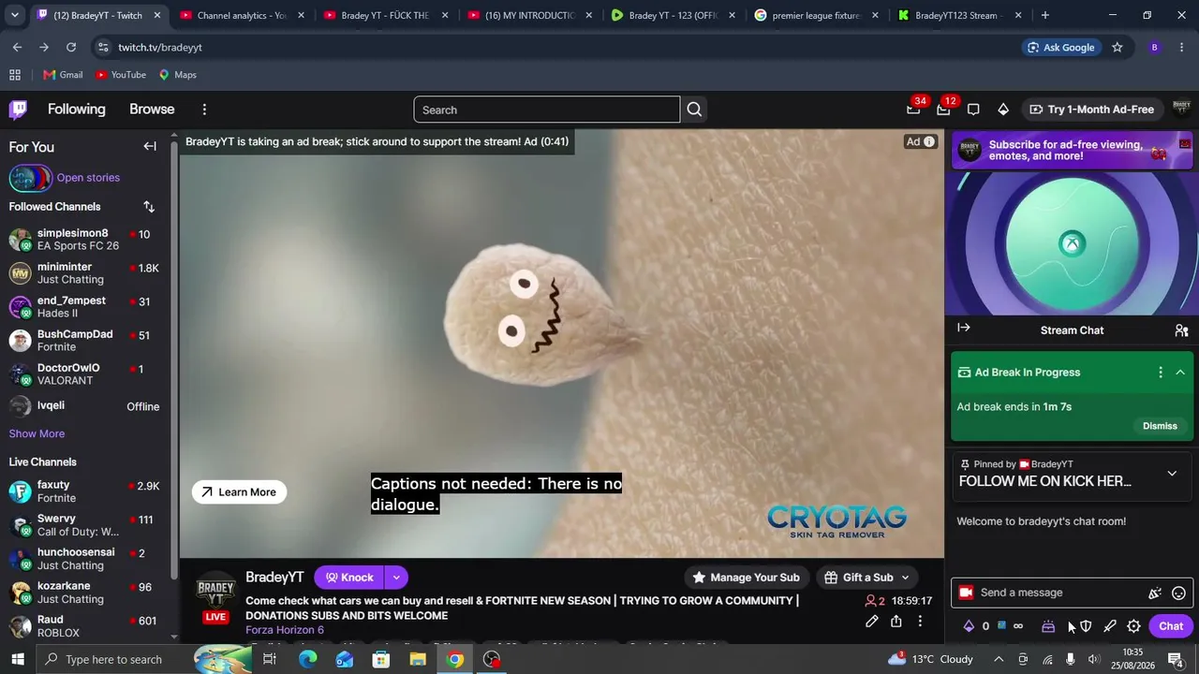Expand the list with Show More

pyautogui.click(x=37, y=433)
